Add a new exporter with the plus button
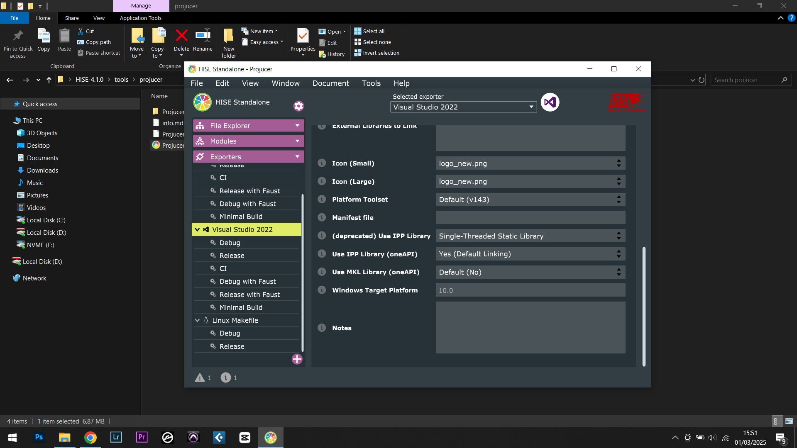Viewport: 797px width, 448px height. [297, 359]
